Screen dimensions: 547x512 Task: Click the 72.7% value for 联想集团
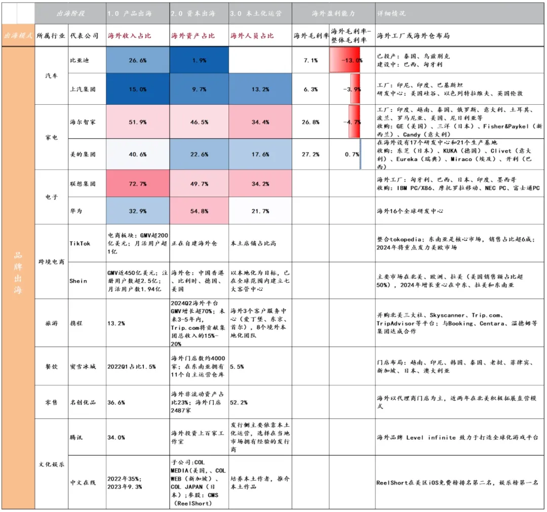click(138, 183)
